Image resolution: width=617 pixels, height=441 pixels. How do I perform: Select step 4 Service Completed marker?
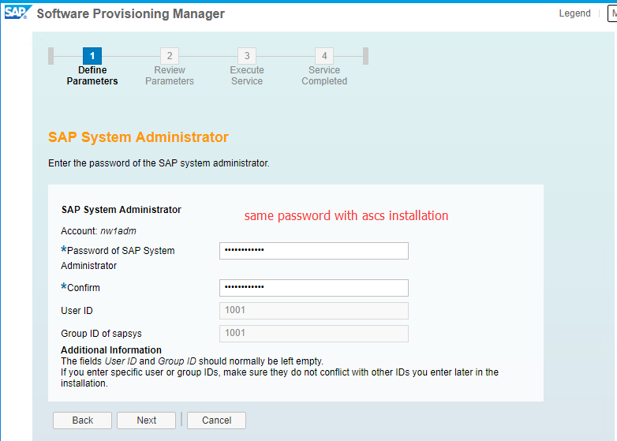pos(324,56)
